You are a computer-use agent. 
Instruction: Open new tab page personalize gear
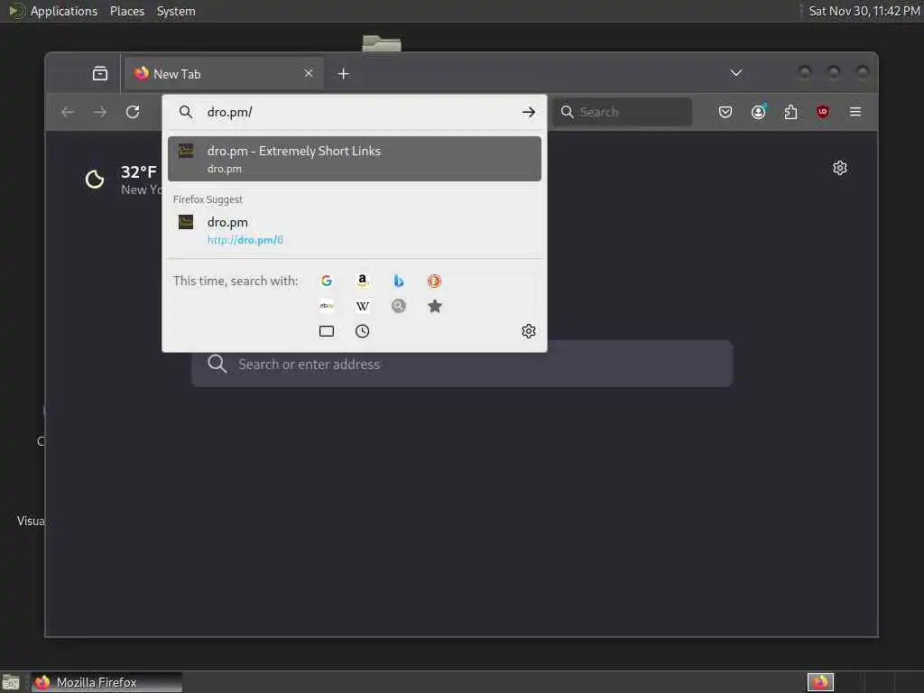pos(840,168)
